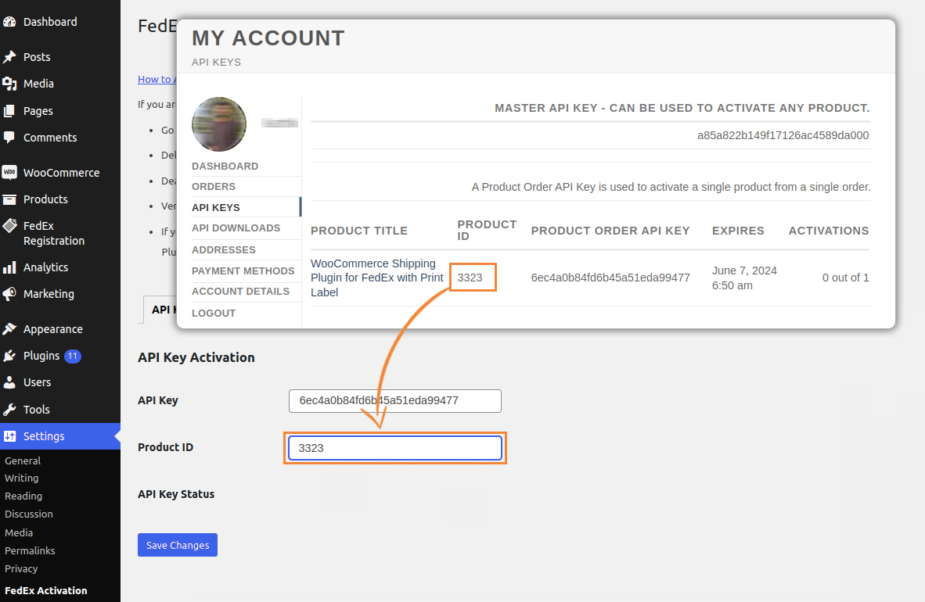
Task: Click the 'How to' help link
Action: coord(157,79)
